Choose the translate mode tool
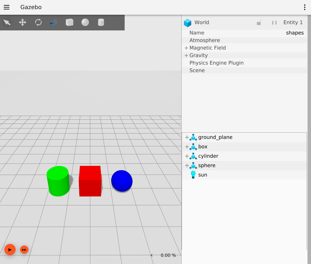 pyautogui.click(x=23, y=22)
